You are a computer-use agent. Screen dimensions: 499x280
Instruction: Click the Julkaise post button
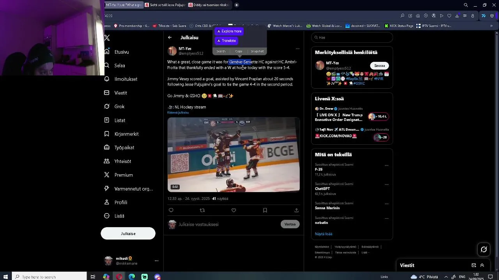[128, 233]
